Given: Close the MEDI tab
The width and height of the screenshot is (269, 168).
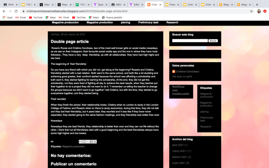Looking at the screenshot, I should (x=124, y=5).
